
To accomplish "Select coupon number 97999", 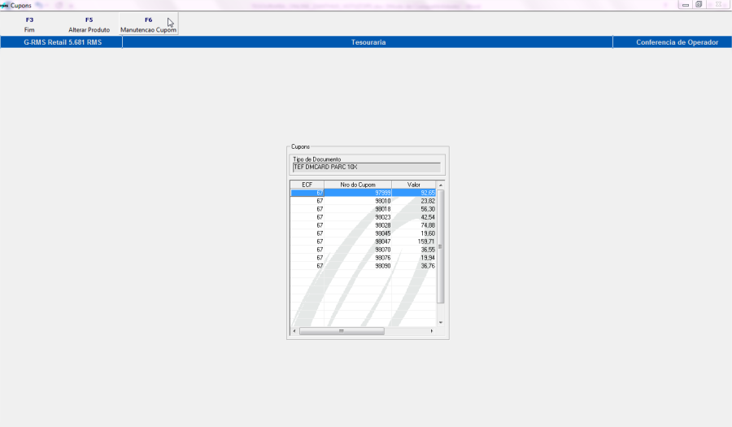I will 358,193.
